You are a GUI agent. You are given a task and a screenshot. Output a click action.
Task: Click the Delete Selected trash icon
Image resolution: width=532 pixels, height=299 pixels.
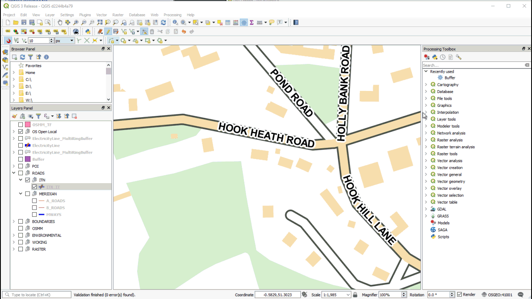152,32
